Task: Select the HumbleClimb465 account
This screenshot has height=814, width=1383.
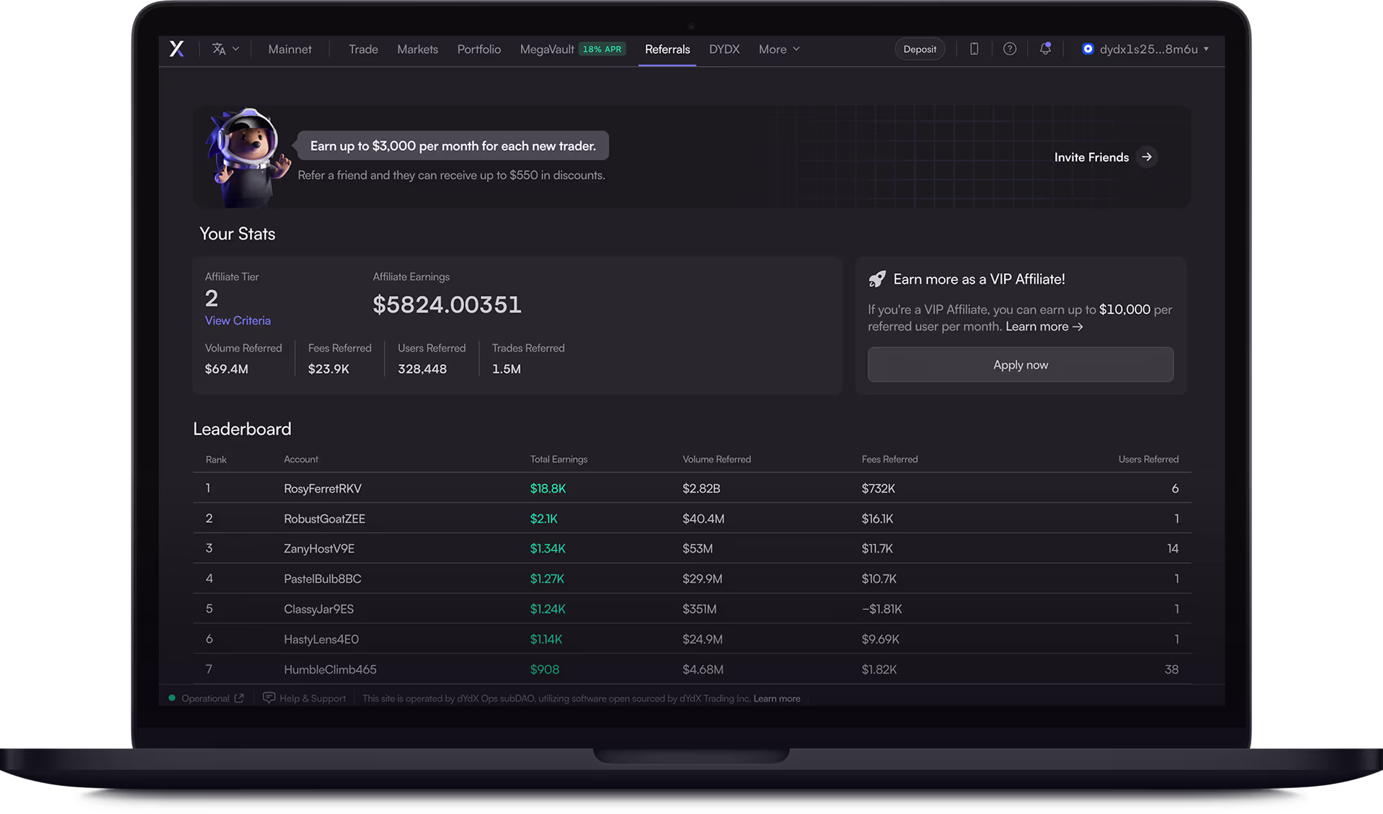Action: click(330, 669)
